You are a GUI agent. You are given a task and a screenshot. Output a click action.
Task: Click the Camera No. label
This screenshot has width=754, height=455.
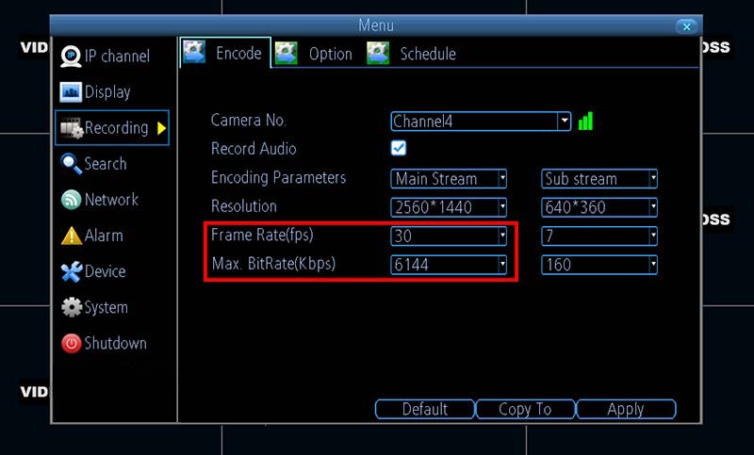249,121
